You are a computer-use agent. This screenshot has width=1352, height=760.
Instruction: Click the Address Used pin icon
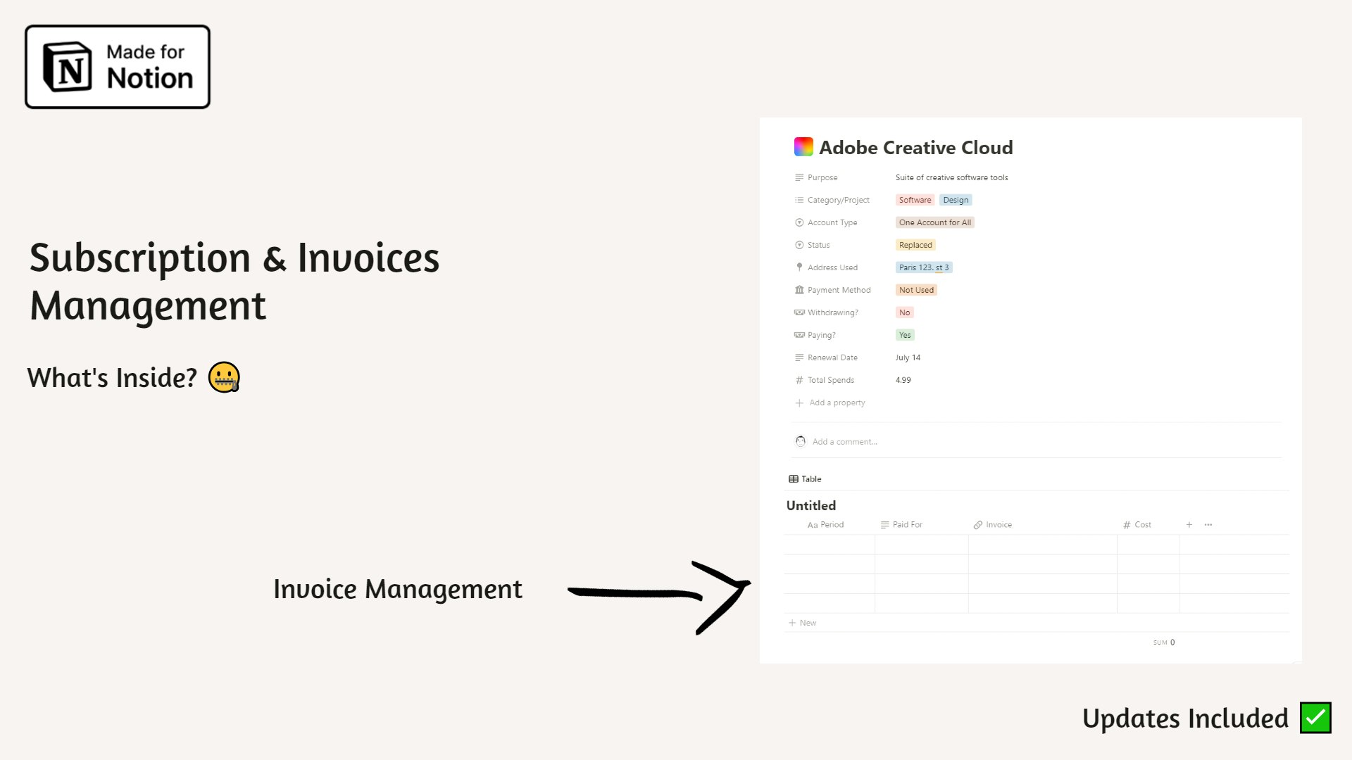pos(799,267)
